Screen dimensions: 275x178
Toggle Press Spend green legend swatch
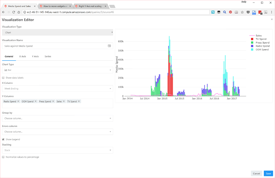coord(252,42)
